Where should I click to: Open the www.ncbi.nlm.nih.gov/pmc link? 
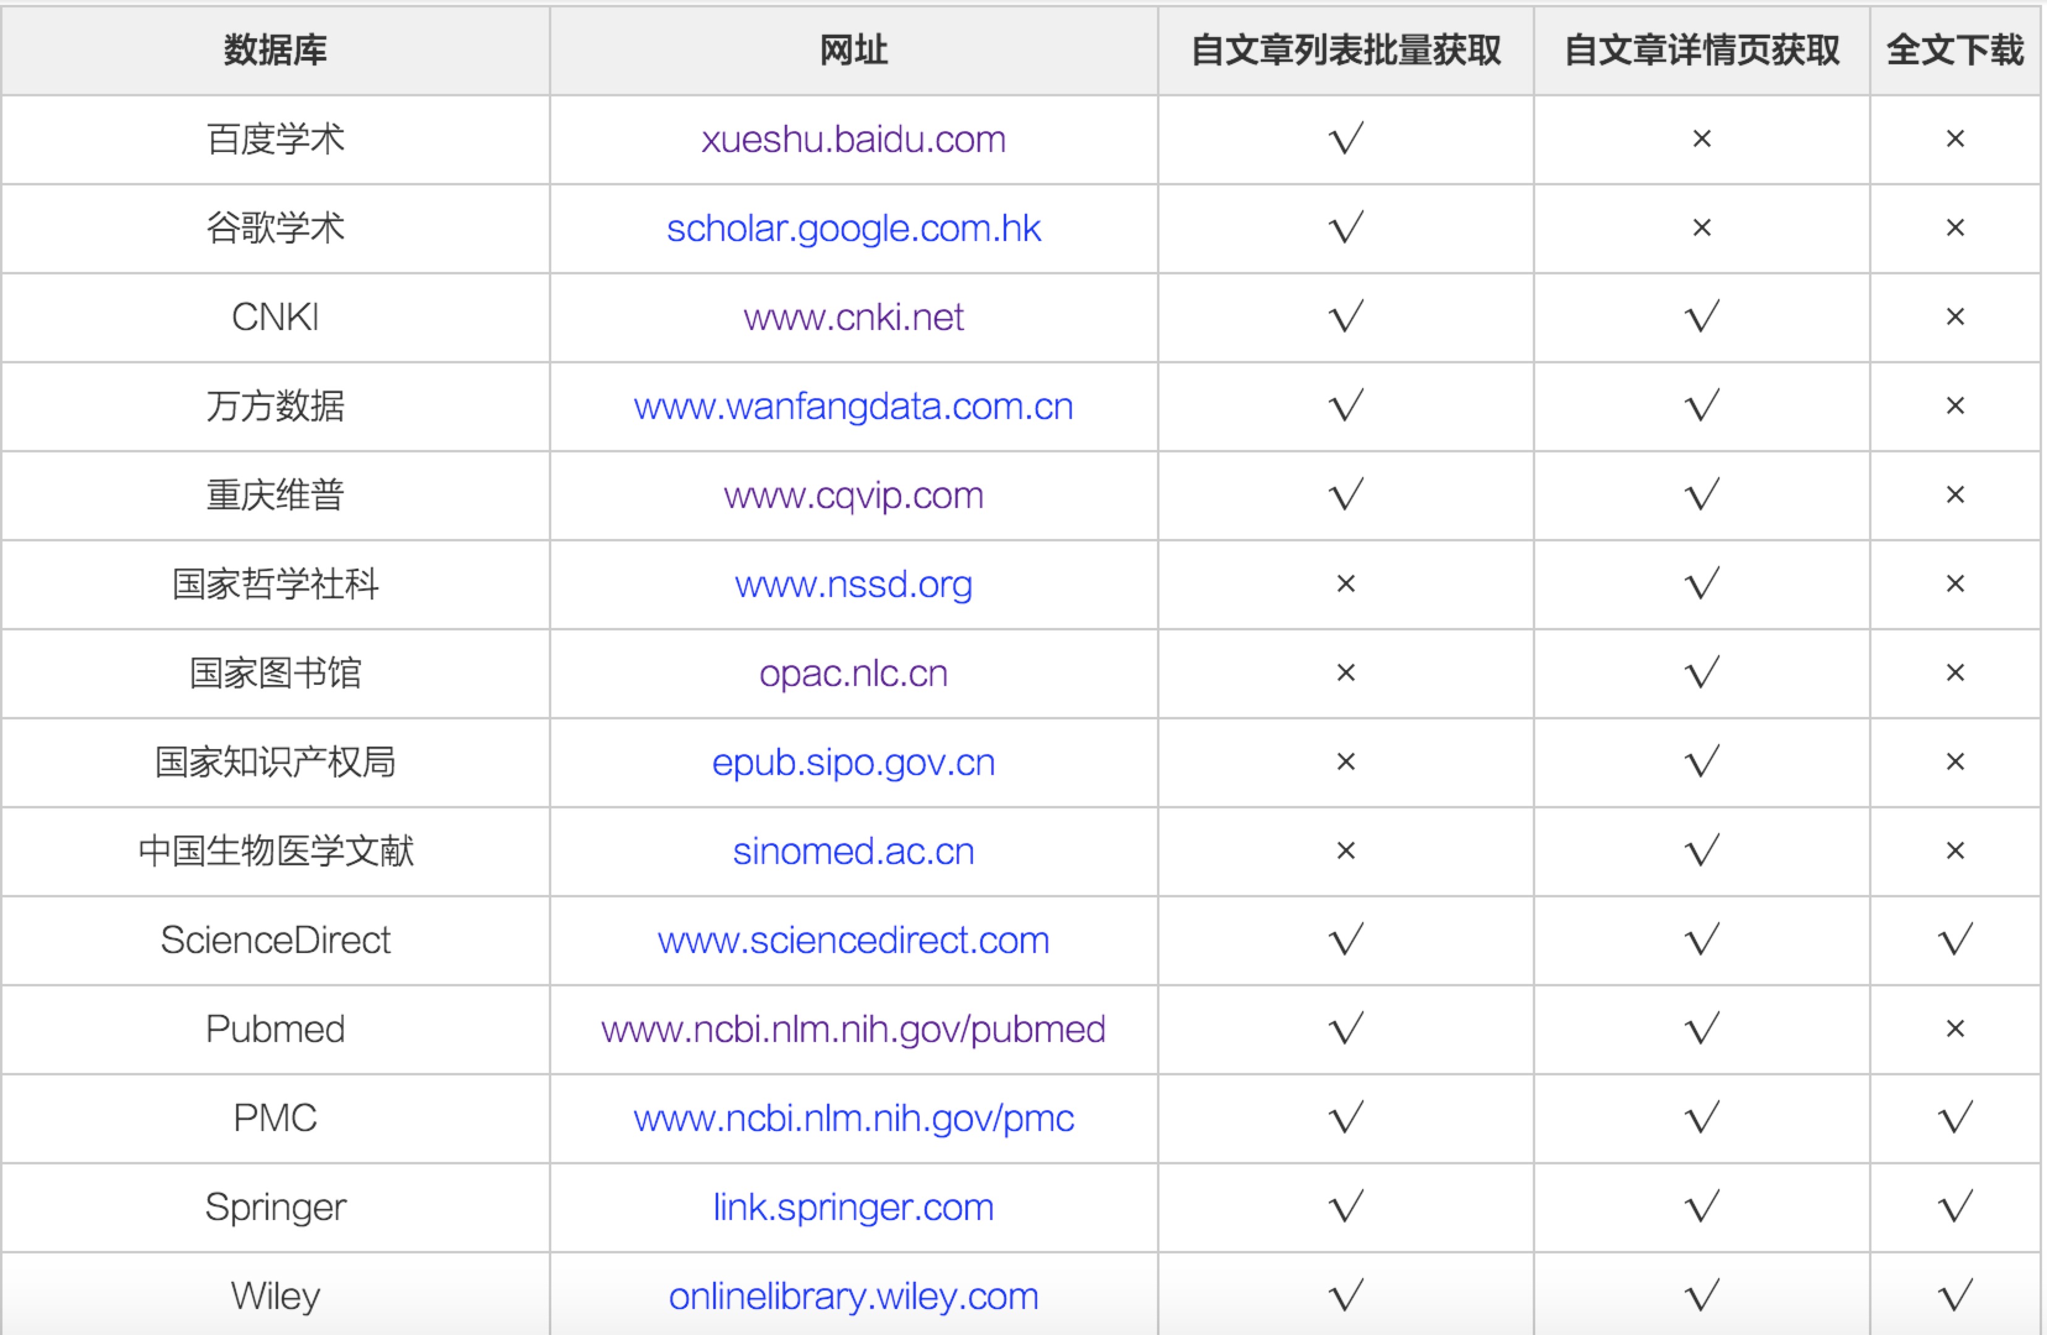click(853, 1119)
